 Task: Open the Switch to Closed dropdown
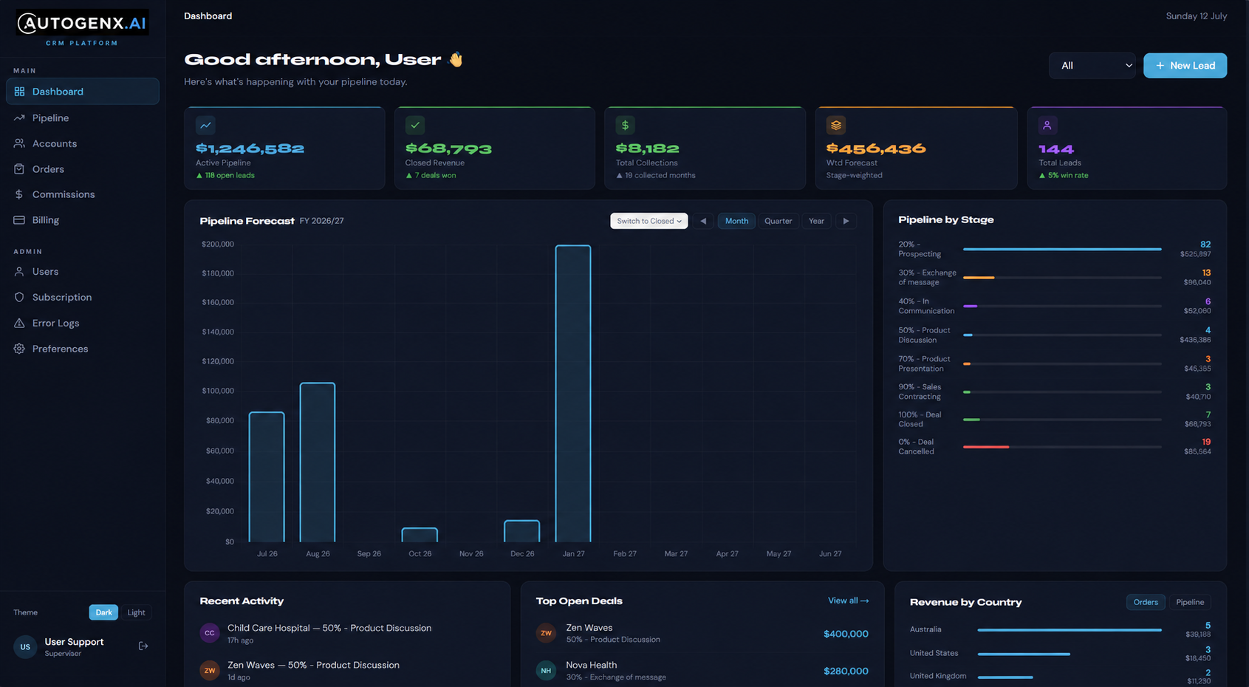(649, 221)
